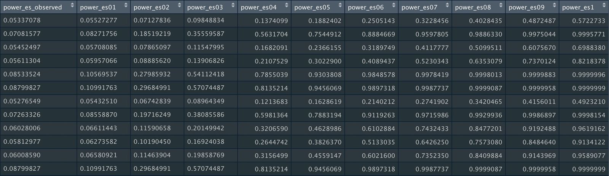Select cell with value 0.05337078
The width and height of the screenshot is (609, 176).
point(22,20)
